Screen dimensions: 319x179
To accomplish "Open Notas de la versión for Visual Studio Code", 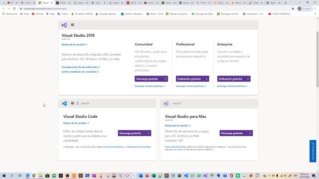I will pyautogui.click(x=76, y=123).
